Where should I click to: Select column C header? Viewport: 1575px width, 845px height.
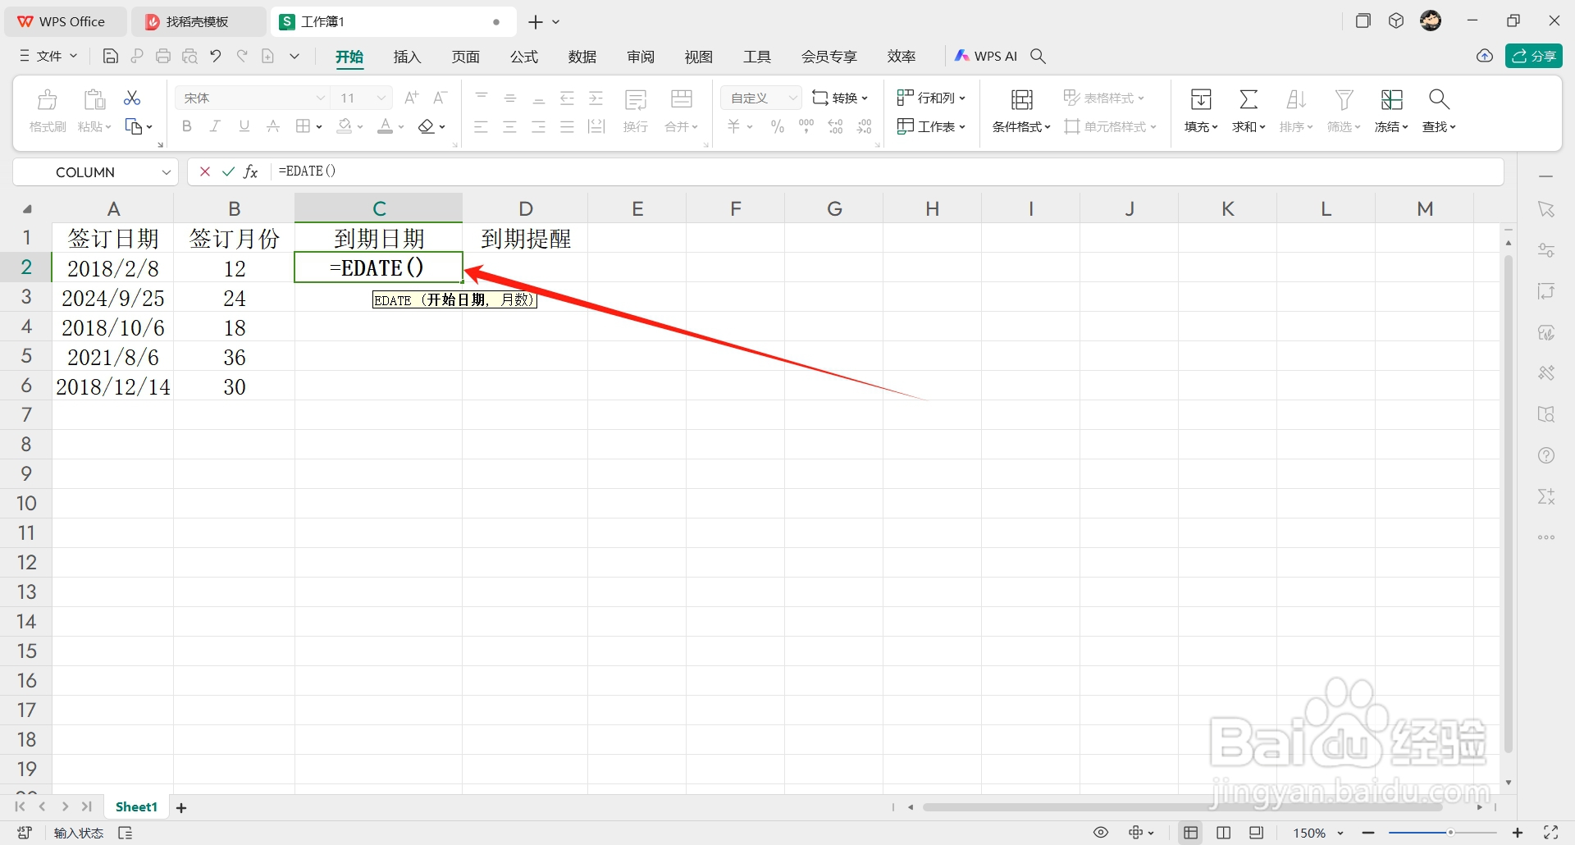(379, 208)
